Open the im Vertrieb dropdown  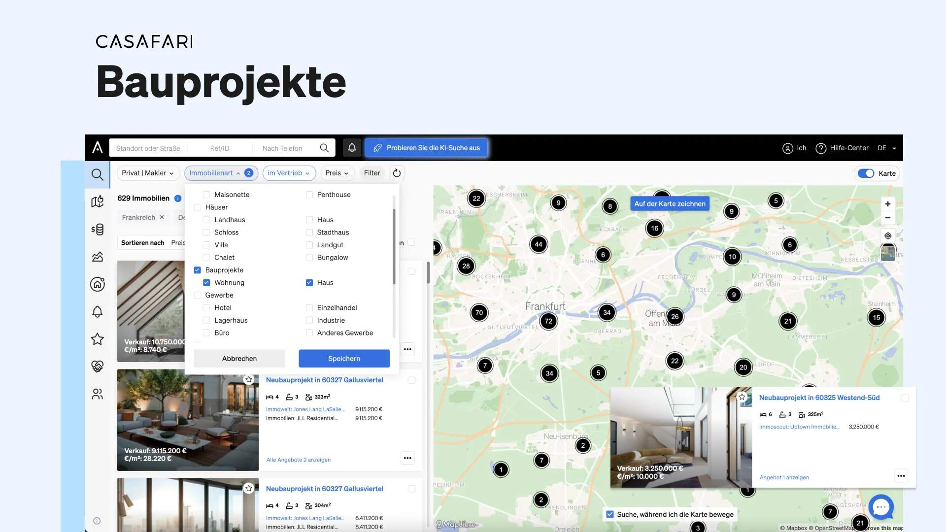[289, 173]
